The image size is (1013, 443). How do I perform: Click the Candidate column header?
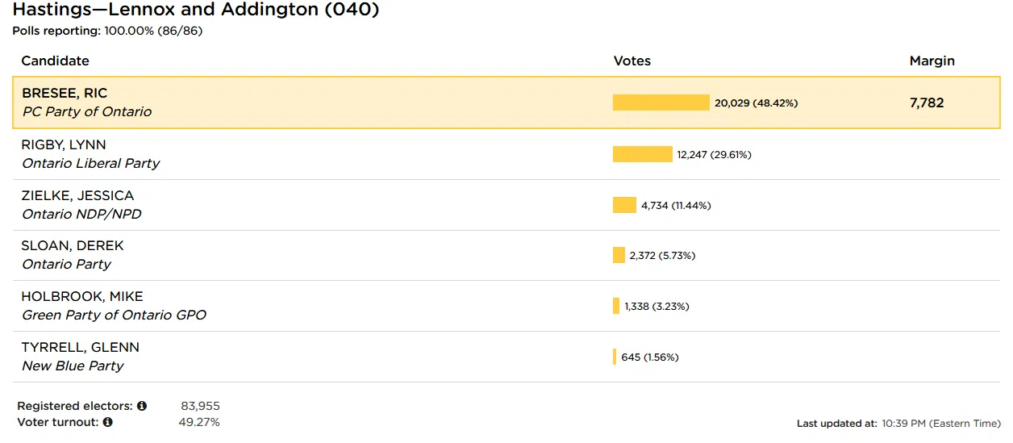55,61
